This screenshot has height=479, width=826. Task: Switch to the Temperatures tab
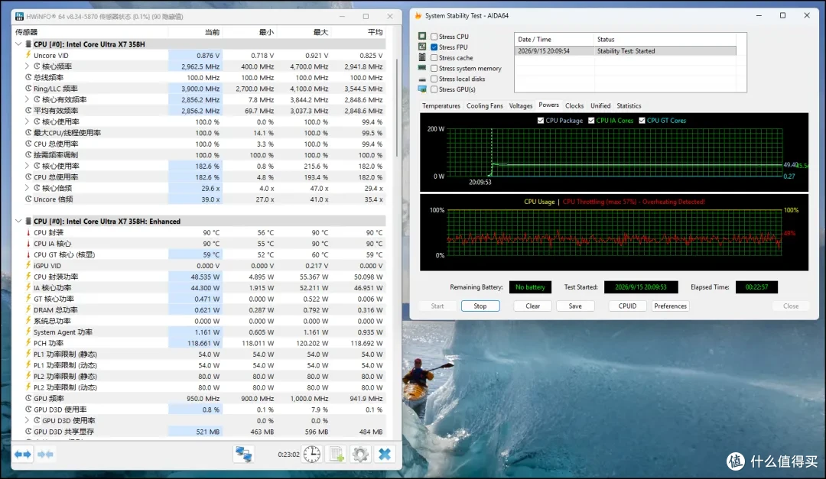(x=441, y=105)
